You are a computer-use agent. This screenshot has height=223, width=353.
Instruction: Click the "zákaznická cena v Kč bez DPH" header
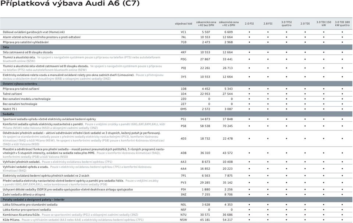206,24
